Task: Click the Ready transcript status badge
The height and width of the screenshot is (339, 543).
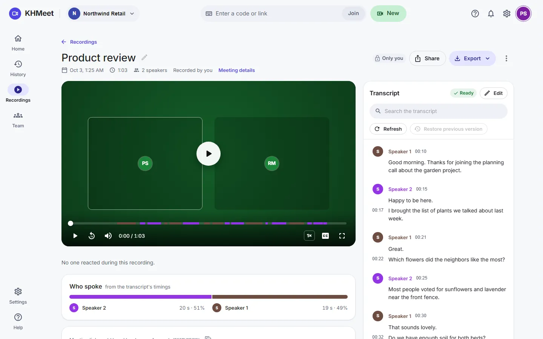Action: tap(463, 93)
